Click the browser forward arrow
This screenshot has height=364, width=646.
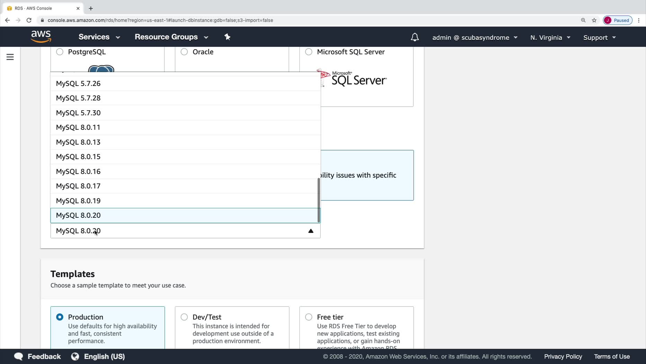pos(18,20)
